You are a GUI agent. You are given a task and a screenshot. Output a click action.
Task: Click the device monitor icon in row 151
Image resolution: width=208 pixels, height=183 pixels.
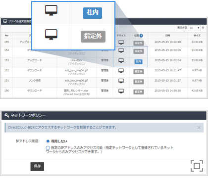pyautogui.click(x=121, y=81)
